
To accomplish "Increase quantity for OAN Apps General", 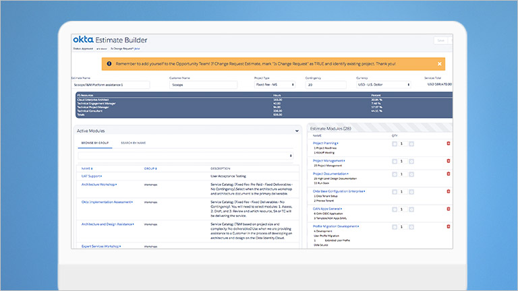I will [x=411, y=209].
